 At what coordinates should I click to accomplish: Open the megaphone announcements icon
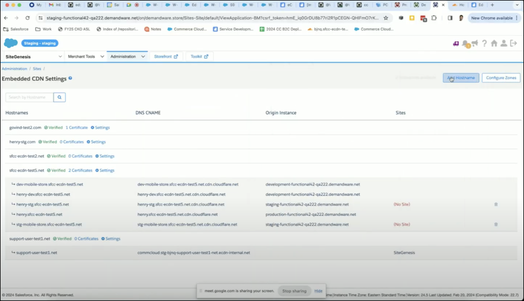pyautogui.click(x=475, y=43)
